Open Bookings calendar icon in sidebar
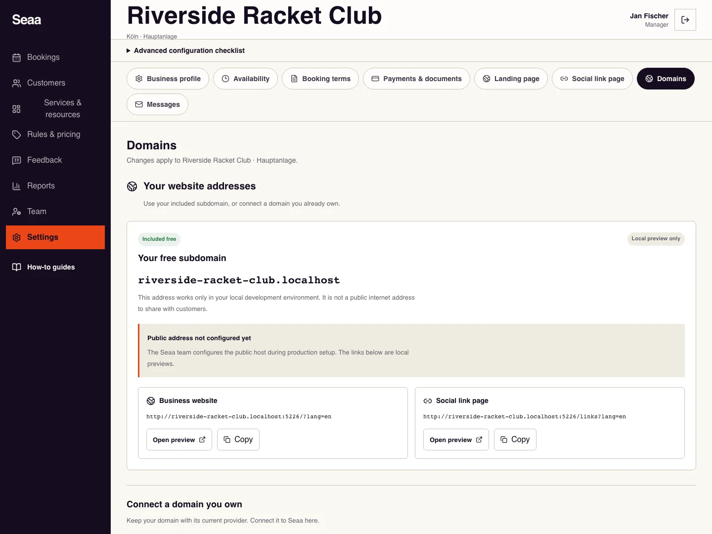The width and height of the screenshot is (712, 534). tap(16, 57)
